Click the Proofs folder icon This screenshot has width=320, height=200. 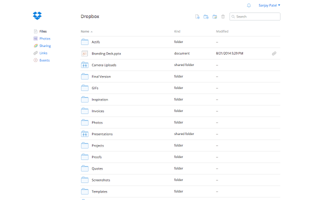(84, 157)
